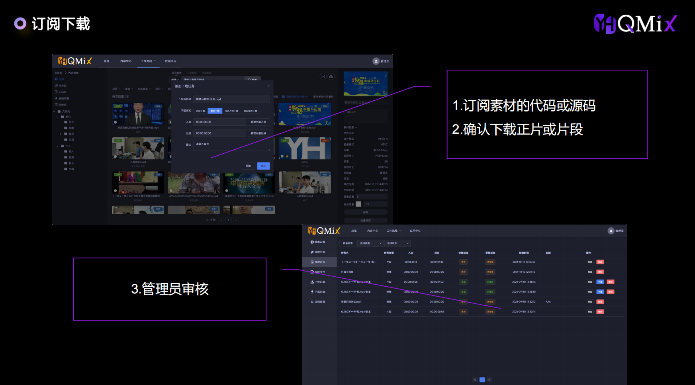The width and height of the screenshot is (695, 385).
Task: Open 应用中心 in the content library window
Action: point(170,61)
